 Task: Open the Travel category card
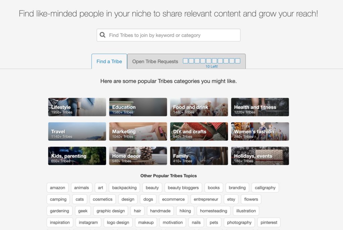77,131
